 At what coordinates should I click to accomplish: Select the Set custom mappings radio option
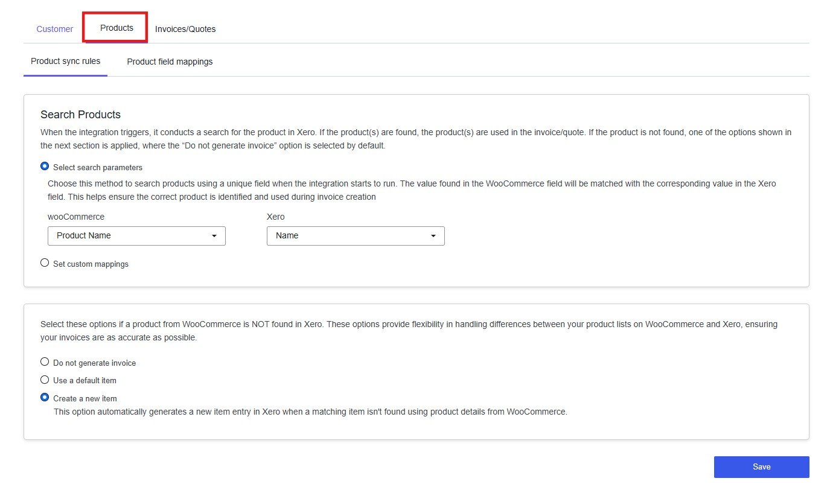click(45, 263)
